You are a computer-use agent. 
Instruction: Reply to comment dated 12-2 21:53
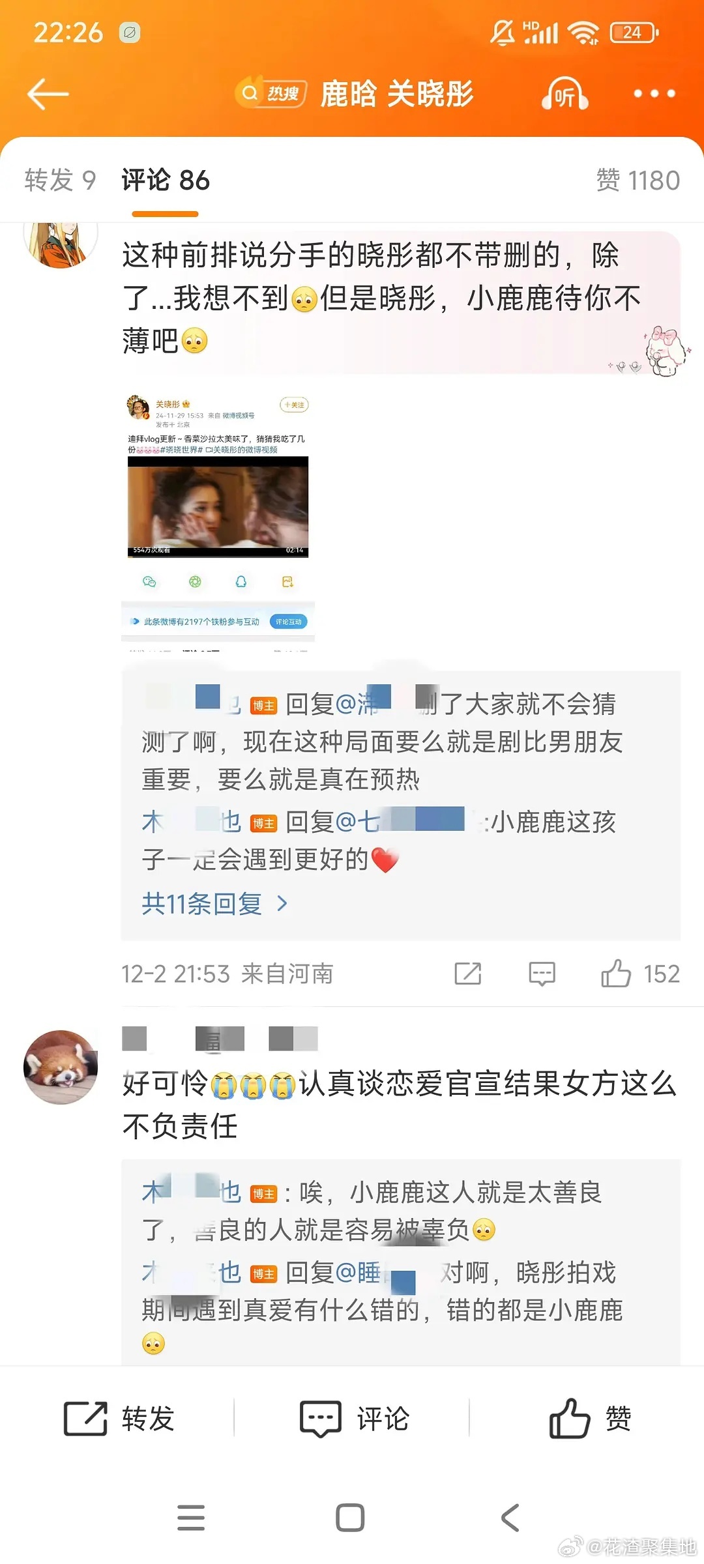tap(542, 974)
